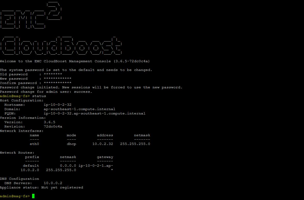Select the hostname value ip-10-0-2-32
Viewport: 304px width, 200px height.
tap(57, 105)
